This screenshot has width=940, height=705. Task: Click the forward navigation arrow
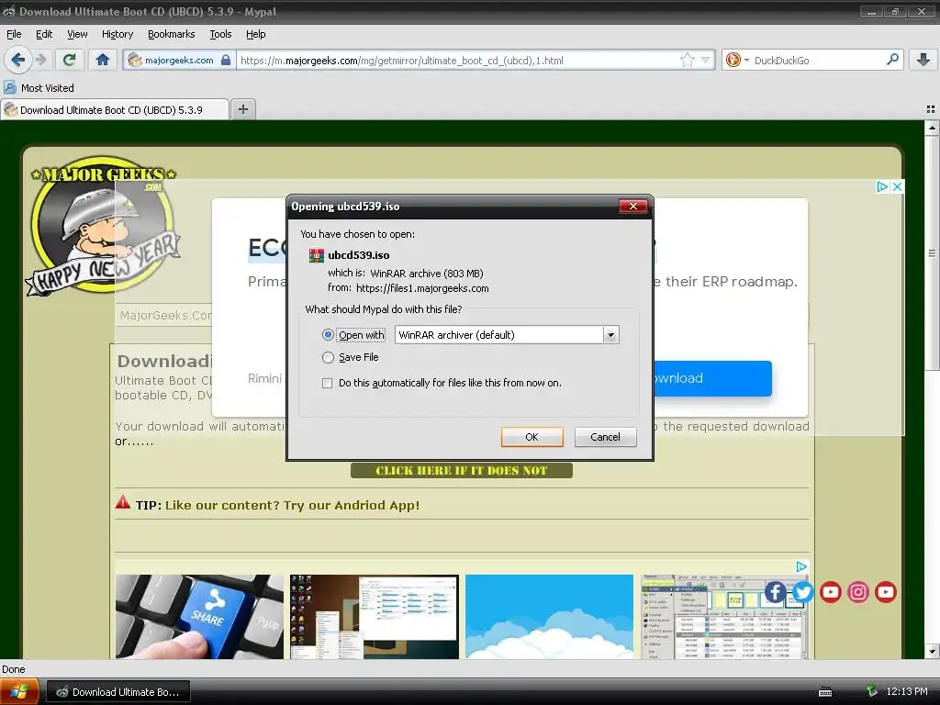[40, 60]
